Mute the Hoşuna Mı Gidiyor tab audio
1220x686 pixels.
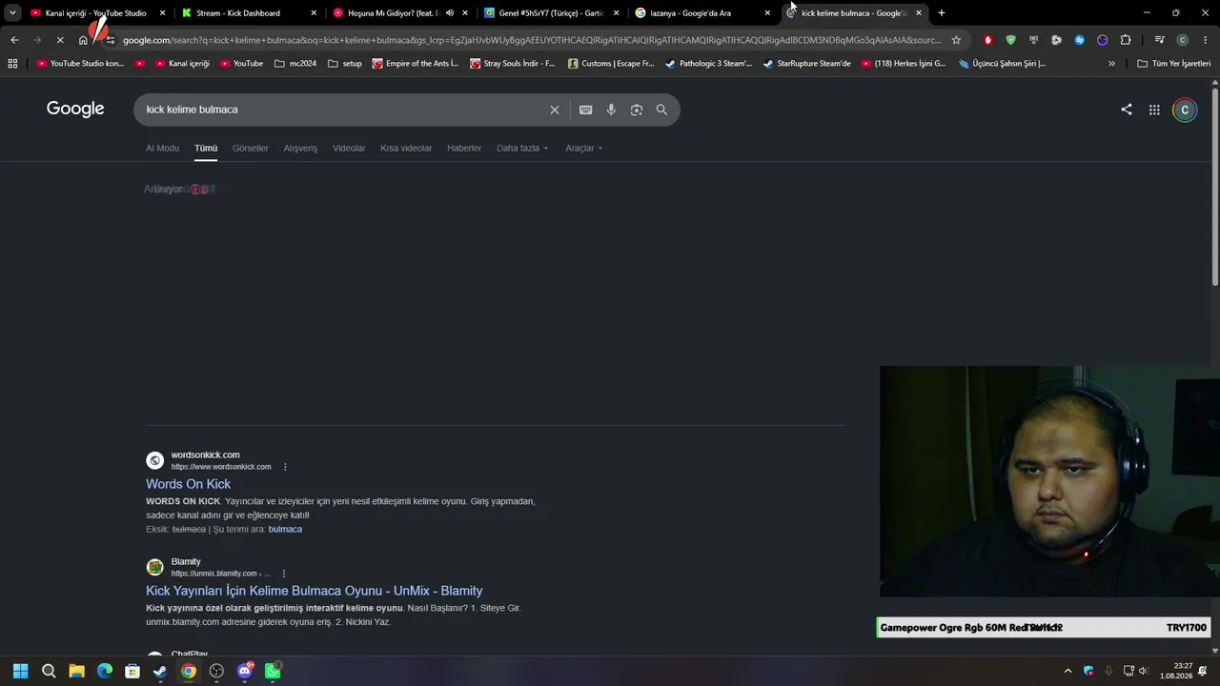click(x=449, y=13)
